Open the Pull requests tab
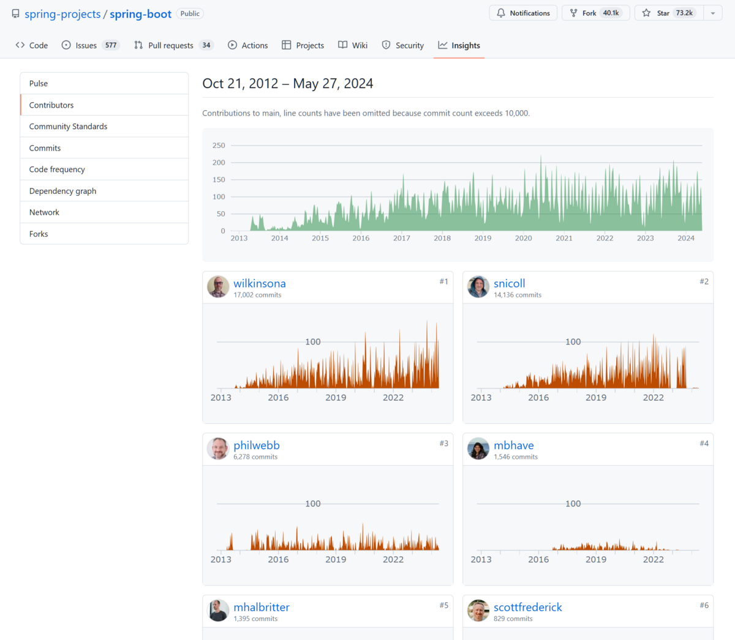735x640 pixels. click(173, 45)
